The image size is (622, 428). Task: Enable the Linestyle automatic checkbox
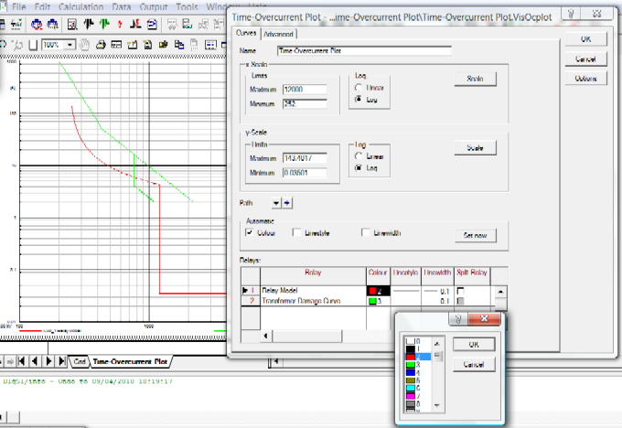click(296, 233)
